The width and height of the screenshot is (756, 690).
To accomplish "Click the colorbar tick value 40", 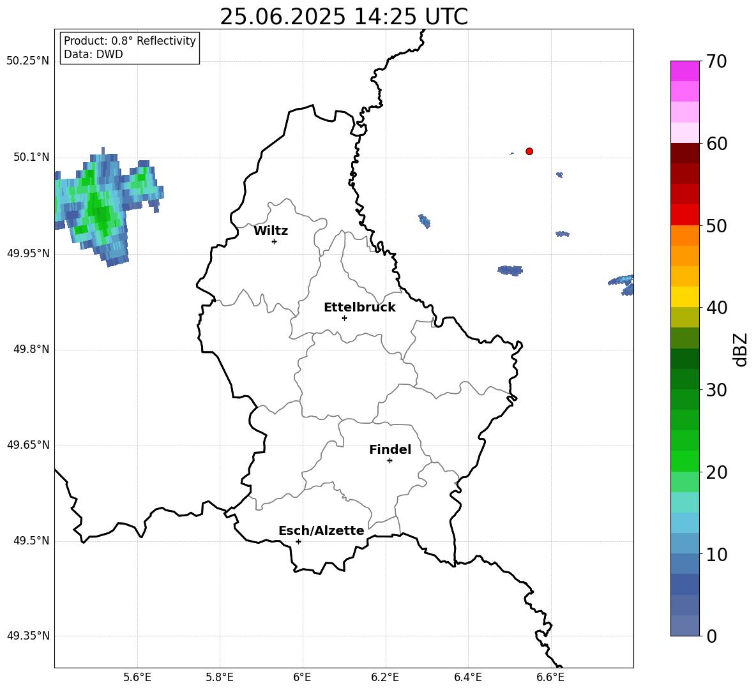I will pos(716,308).
